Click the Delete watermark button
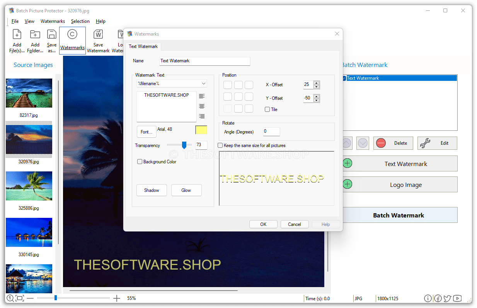Viewport: 477px width, 308px height. pyautogui.click(x=393, y=143)
